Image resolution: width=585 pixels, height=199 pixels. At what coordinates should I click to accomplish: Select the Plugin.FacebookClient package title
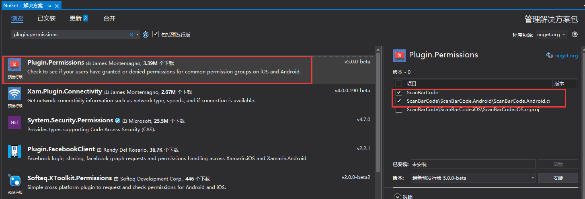tap(61, 149)
